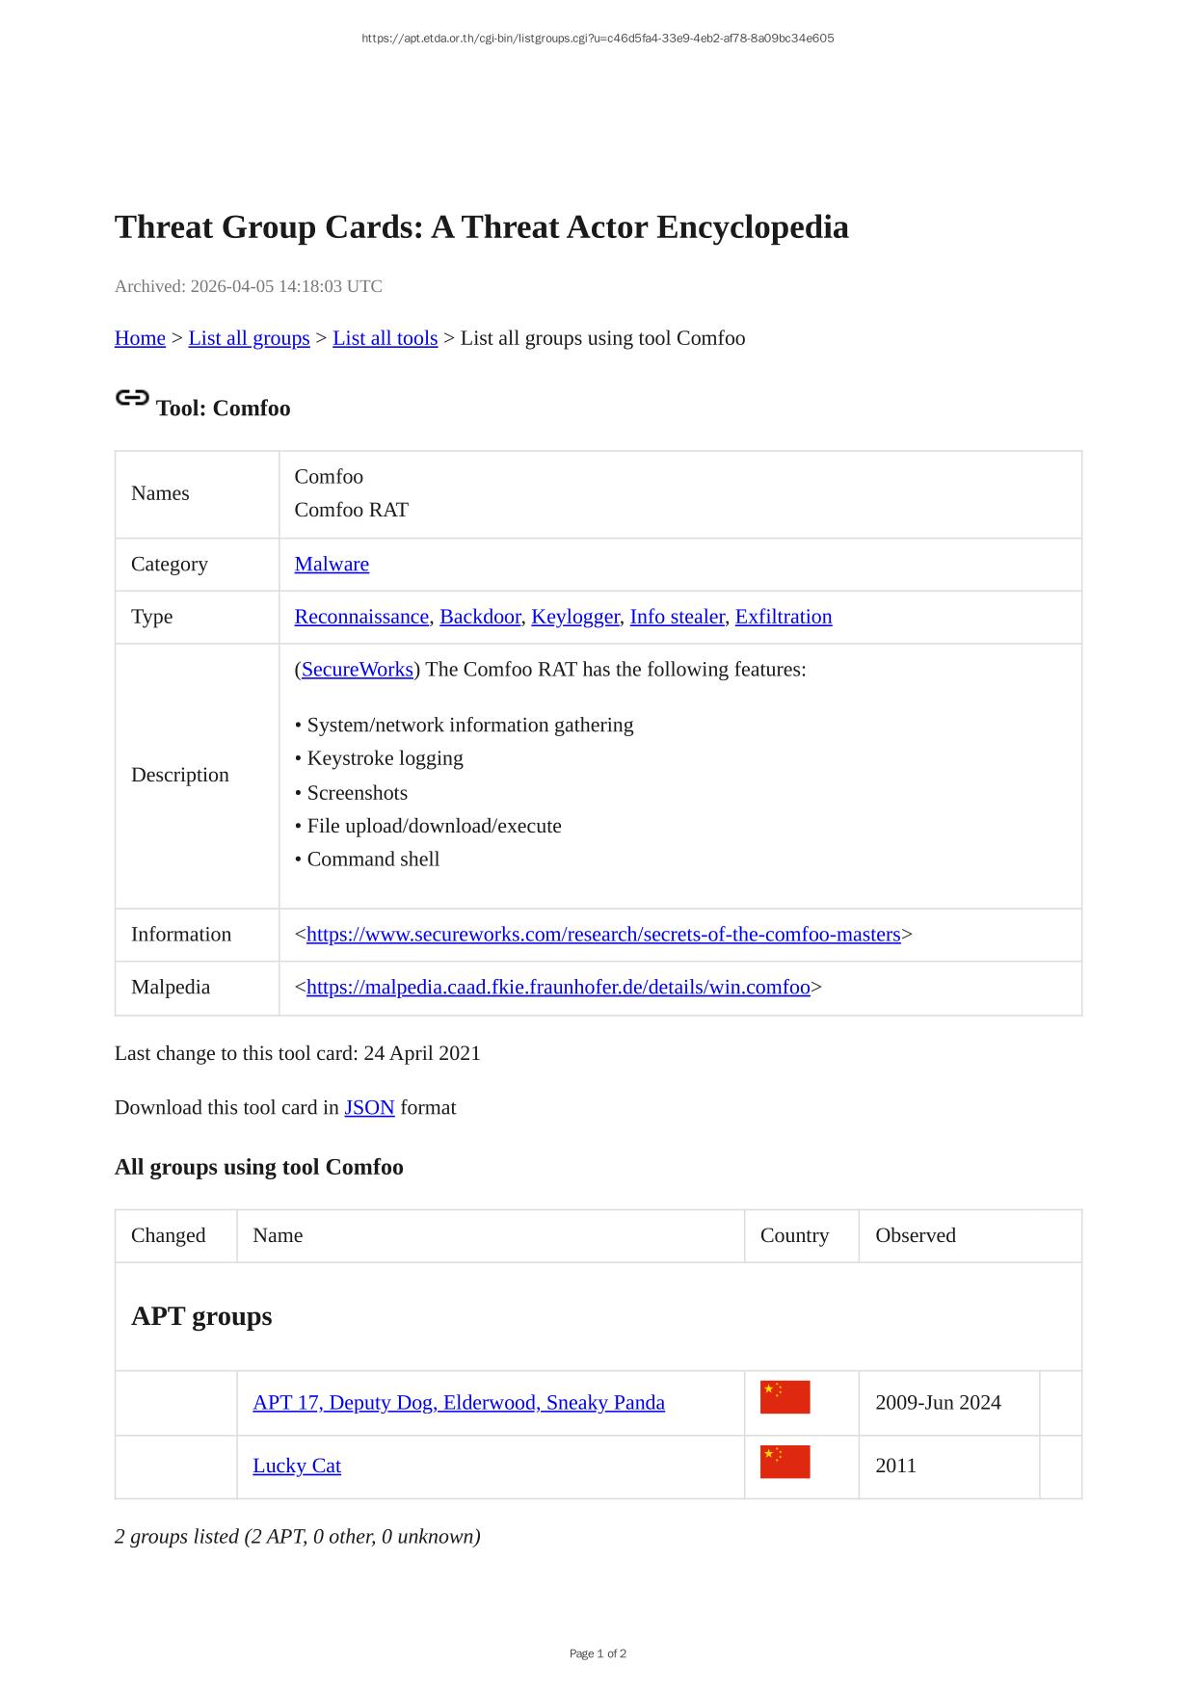Select the Reconnaissance type link
Viewport: 1197px width, 1692px height.
[361, 617]
